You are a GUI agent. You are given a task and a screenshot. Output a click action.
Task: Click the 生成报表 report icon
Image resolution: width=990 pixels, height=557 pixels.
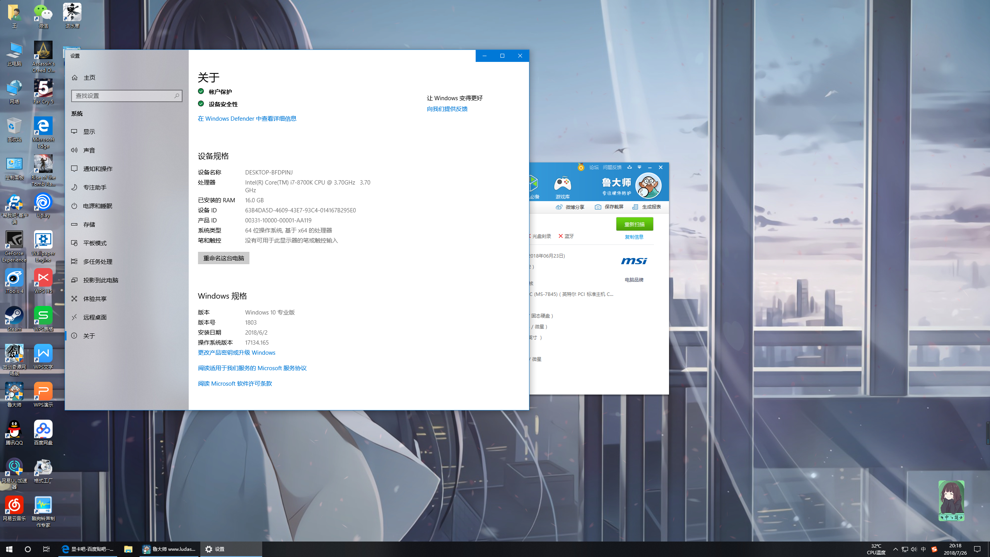(x=635, y=207)
